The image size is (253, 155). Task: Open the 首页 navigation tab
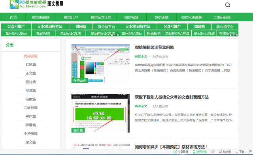coord(13,17)
